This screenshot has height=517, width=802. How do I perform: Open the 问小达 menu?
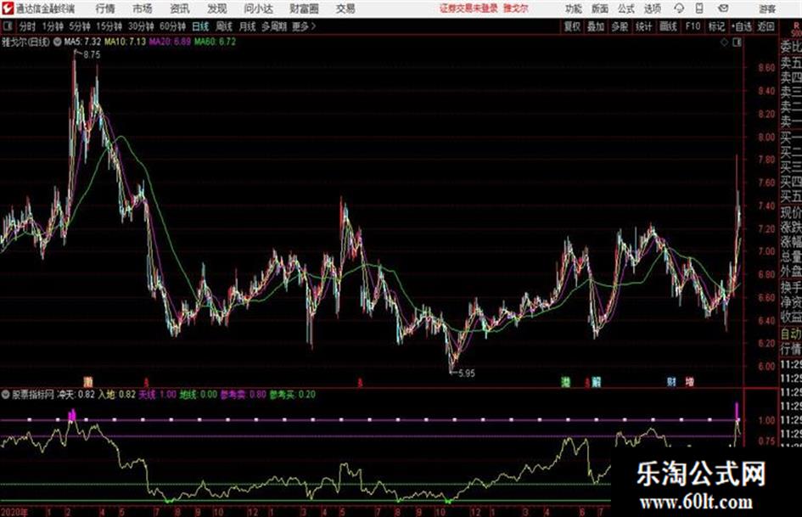click(258, 8)
